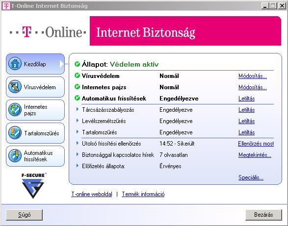Expand the Utolsó frissítési ellenőrzés arrow

click(78, 143)
